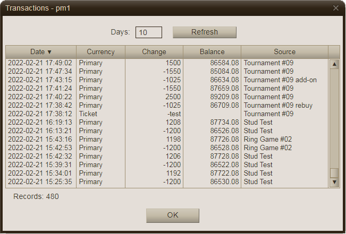Click the empty scrollbar track area

pos(334,117)
